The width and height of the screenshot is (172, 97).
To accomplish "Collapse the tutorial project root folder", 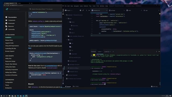I will tap(65, 15).
